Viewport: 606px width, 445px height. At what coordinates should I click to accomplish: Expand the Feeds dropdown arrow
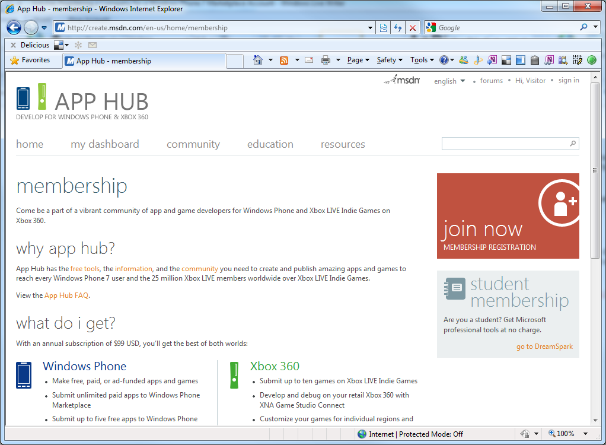[297, 60]
